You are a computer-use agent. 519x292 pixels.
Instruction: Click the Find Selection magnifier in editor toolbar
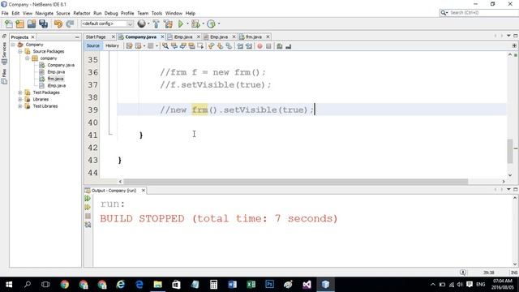click(x=165, y=46)
